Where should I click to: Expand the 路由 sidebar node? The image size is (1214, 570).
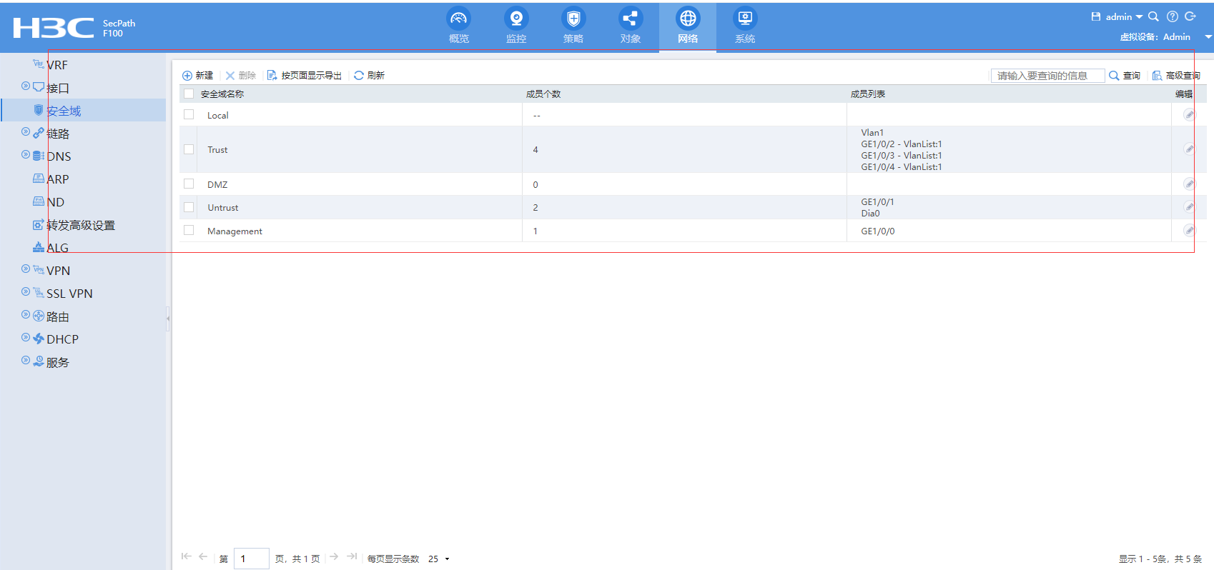tap(26, 315)
